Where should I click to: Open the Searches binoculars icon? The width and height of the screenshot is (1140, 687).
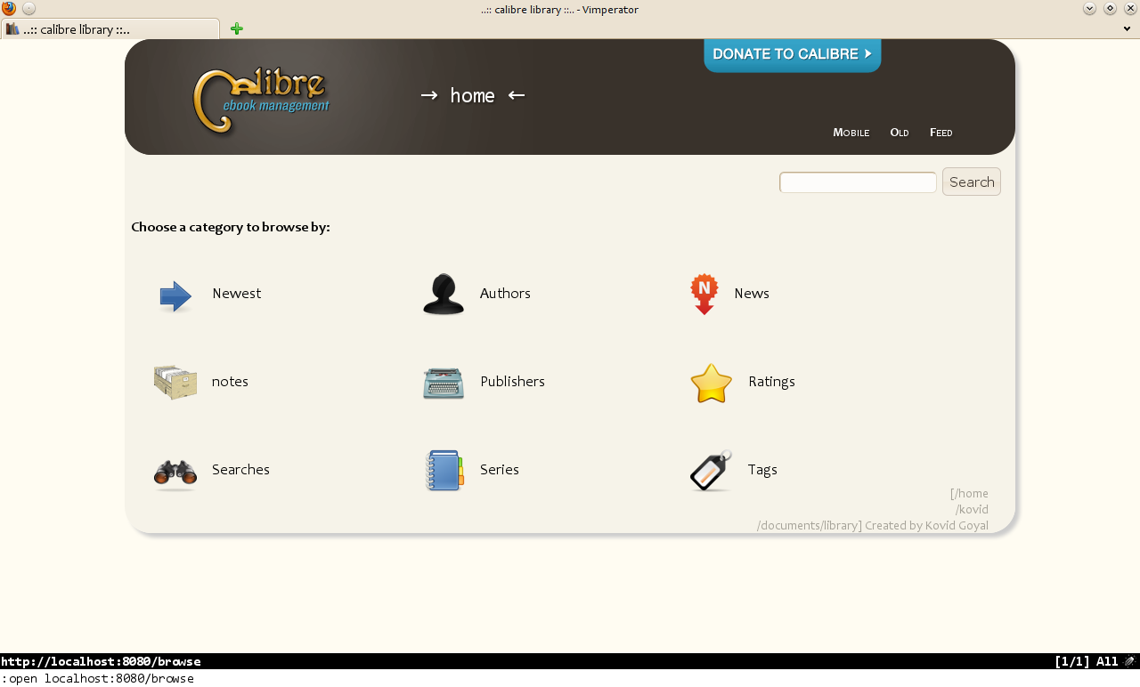coord(175,473)
